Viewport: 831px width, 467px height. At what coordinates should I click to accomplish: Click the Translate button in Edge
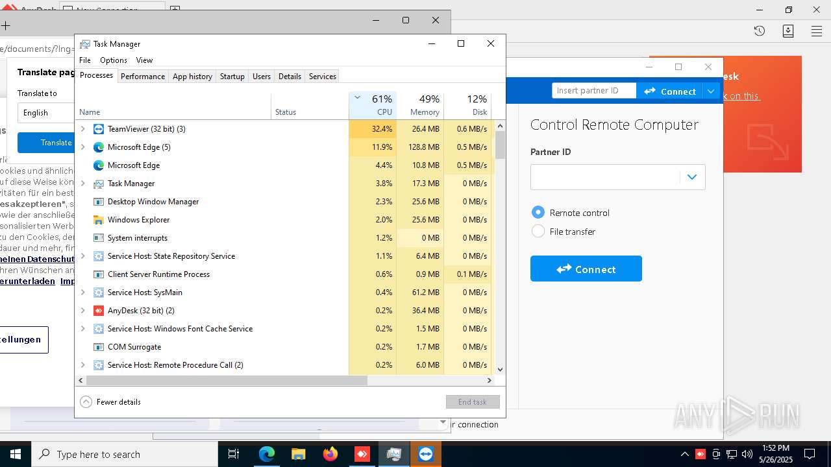tap(45, 143)
